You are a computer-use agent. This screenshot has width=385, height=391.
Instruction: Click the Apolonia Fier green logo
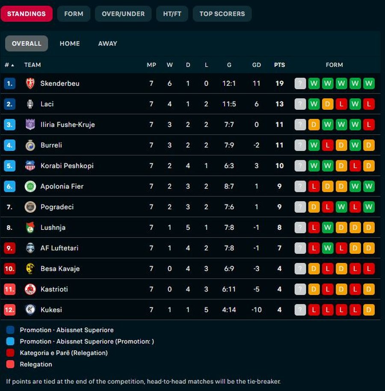pyautogui.click(x=30, y=186)
